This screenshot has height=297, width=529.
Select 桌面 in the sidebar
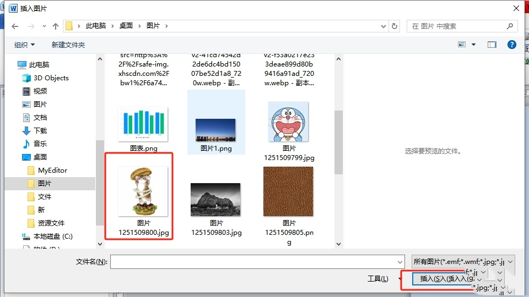coord(35,157)
